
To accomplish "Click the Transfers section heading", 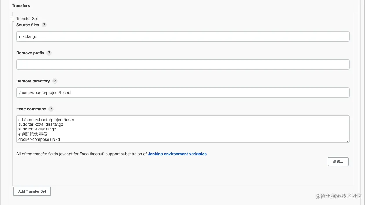I will [x=21, y=5].
